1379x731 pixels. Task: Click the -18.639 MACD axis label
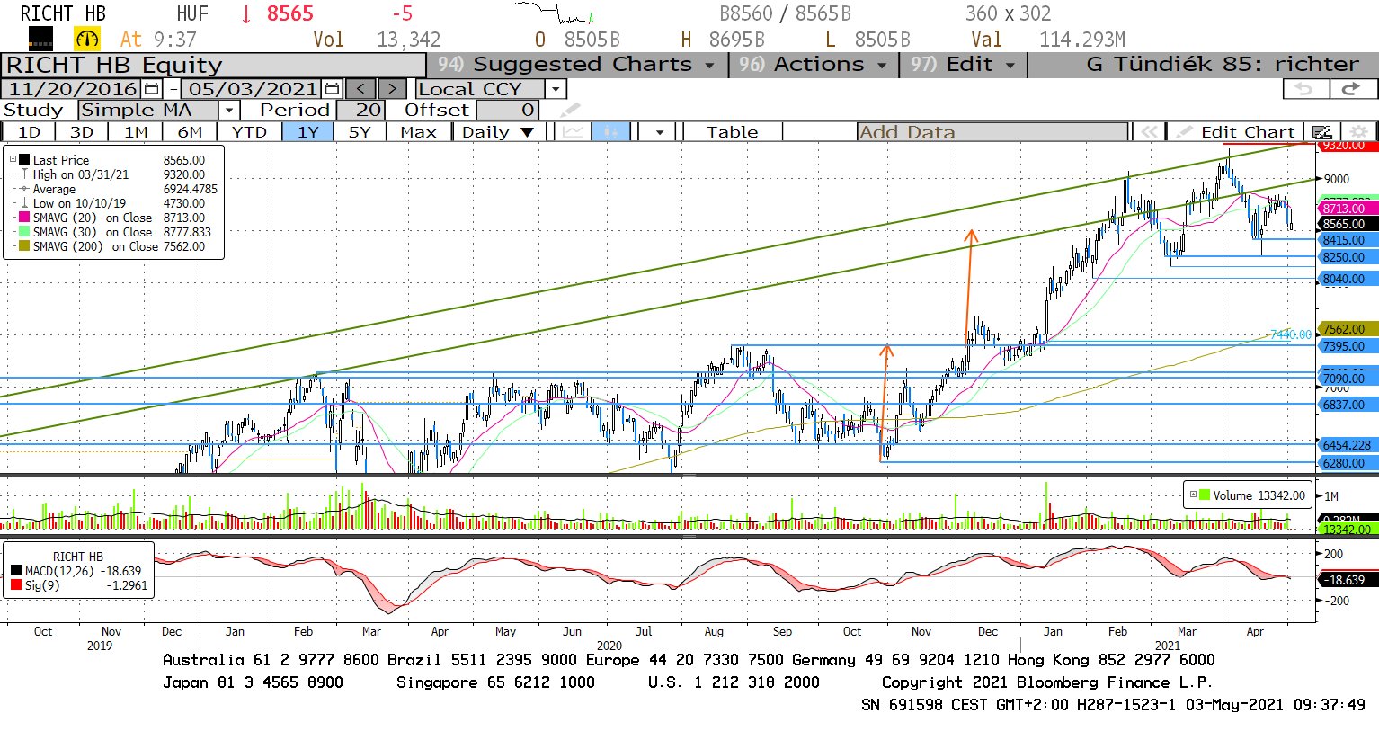[1347, 580]
